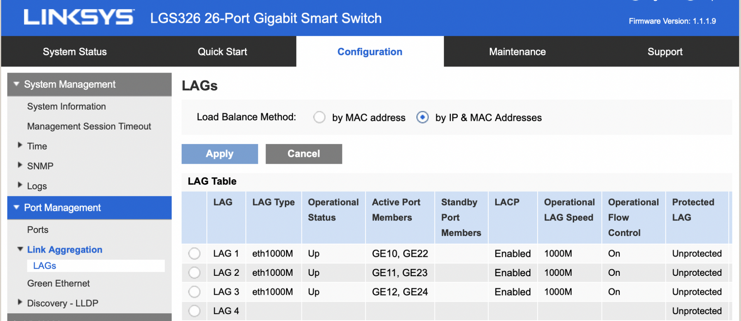Image resolution: width=741 pixels, height=321 pixels.
Task: Apply the load balance setting
Action: (220, 154)
